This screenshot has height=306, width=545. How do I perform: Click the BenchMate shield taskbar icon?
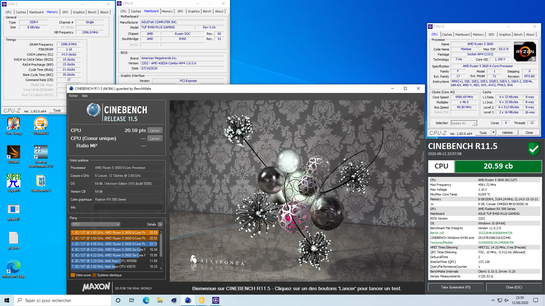point(202,300)
